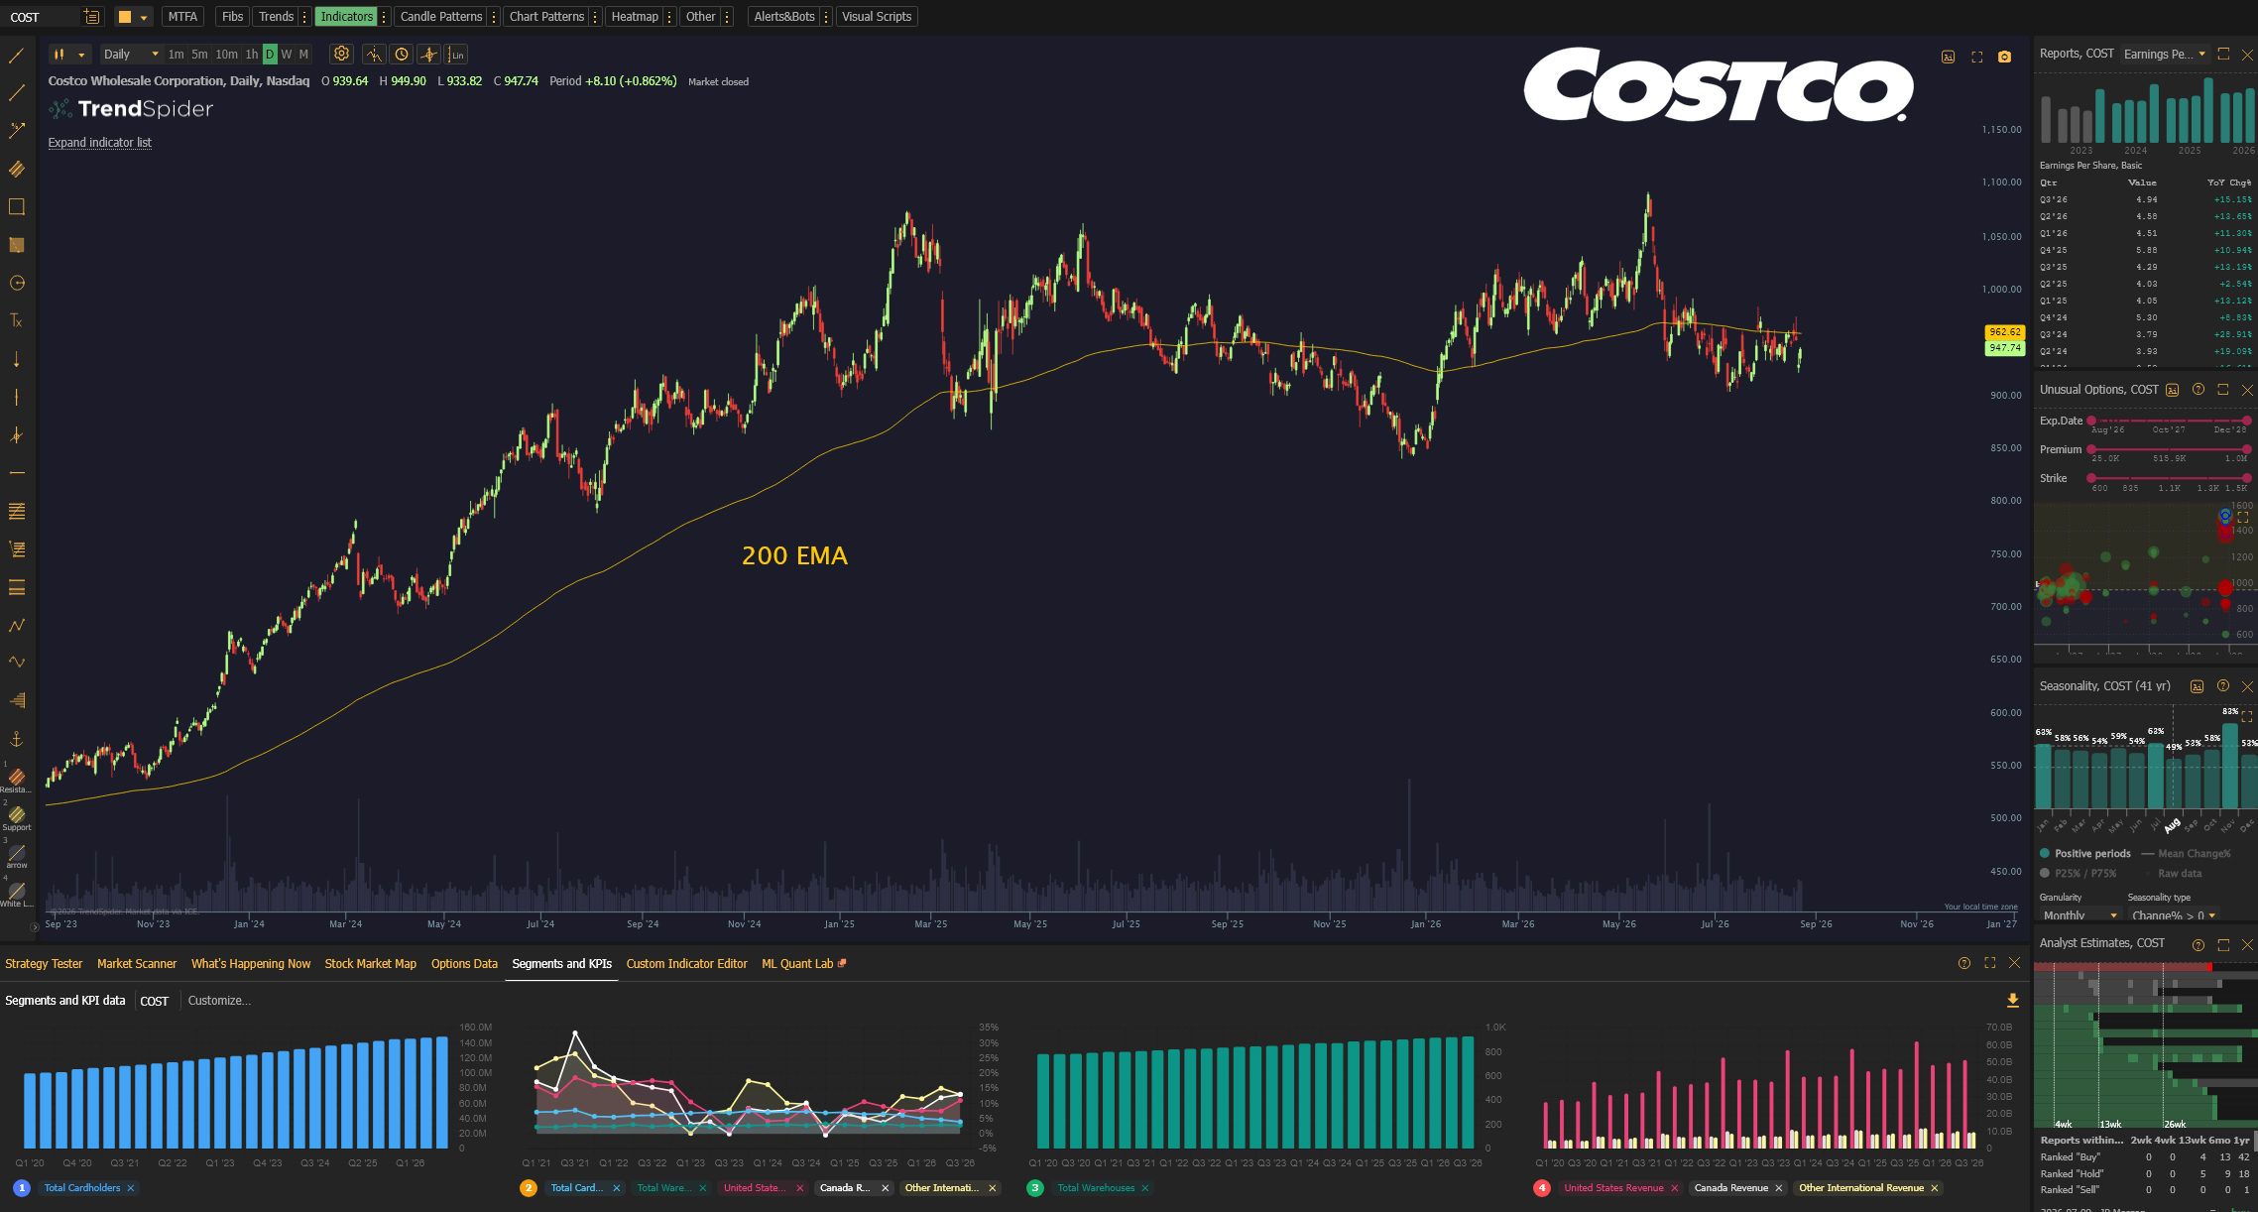Image resolution: width=2258 pixels, height=1212 pixels.
Task: Remove Total Cardholders series from first chart
Action: point(130,1188)
